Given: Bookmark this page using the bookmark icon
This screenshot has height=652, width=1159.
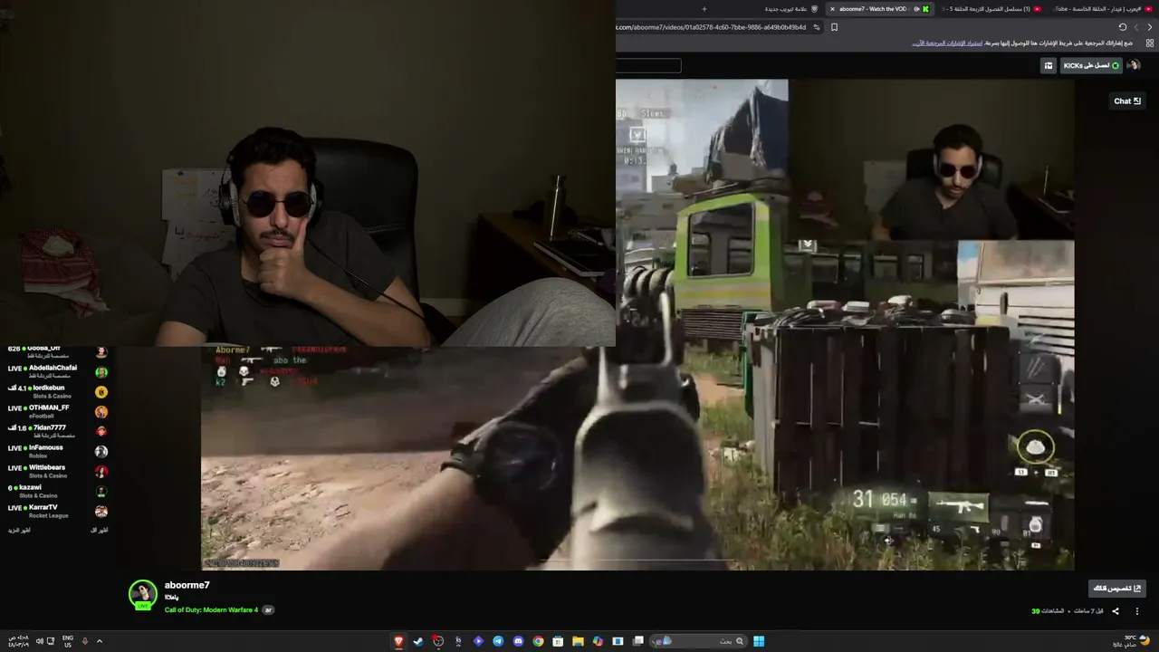Looking at the screenshot, I should pyautogui.click(x=834, y=27).
